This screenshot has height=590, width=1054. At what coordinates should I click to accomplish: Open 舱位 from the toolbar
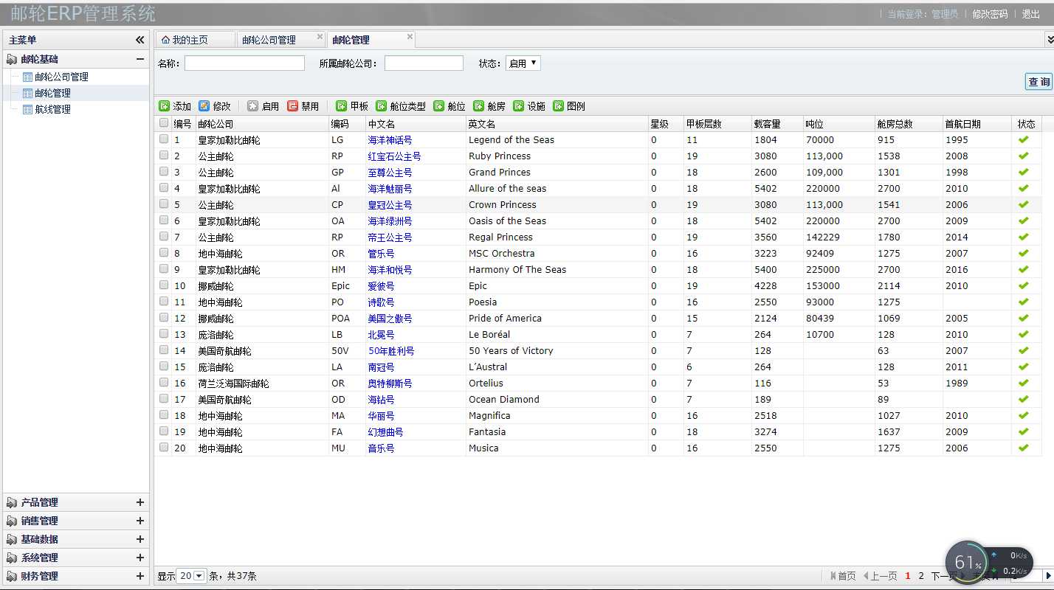[449, 106]
